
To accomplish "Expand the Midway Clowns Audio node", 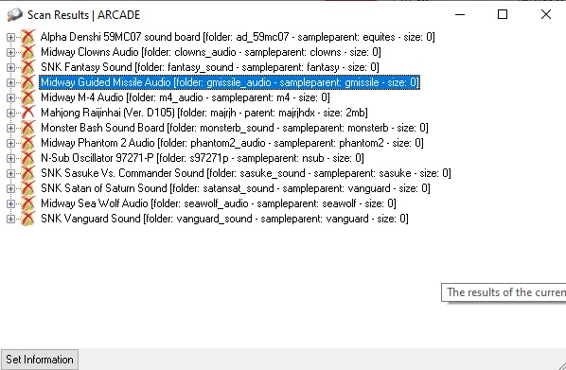I will (10, 52).
